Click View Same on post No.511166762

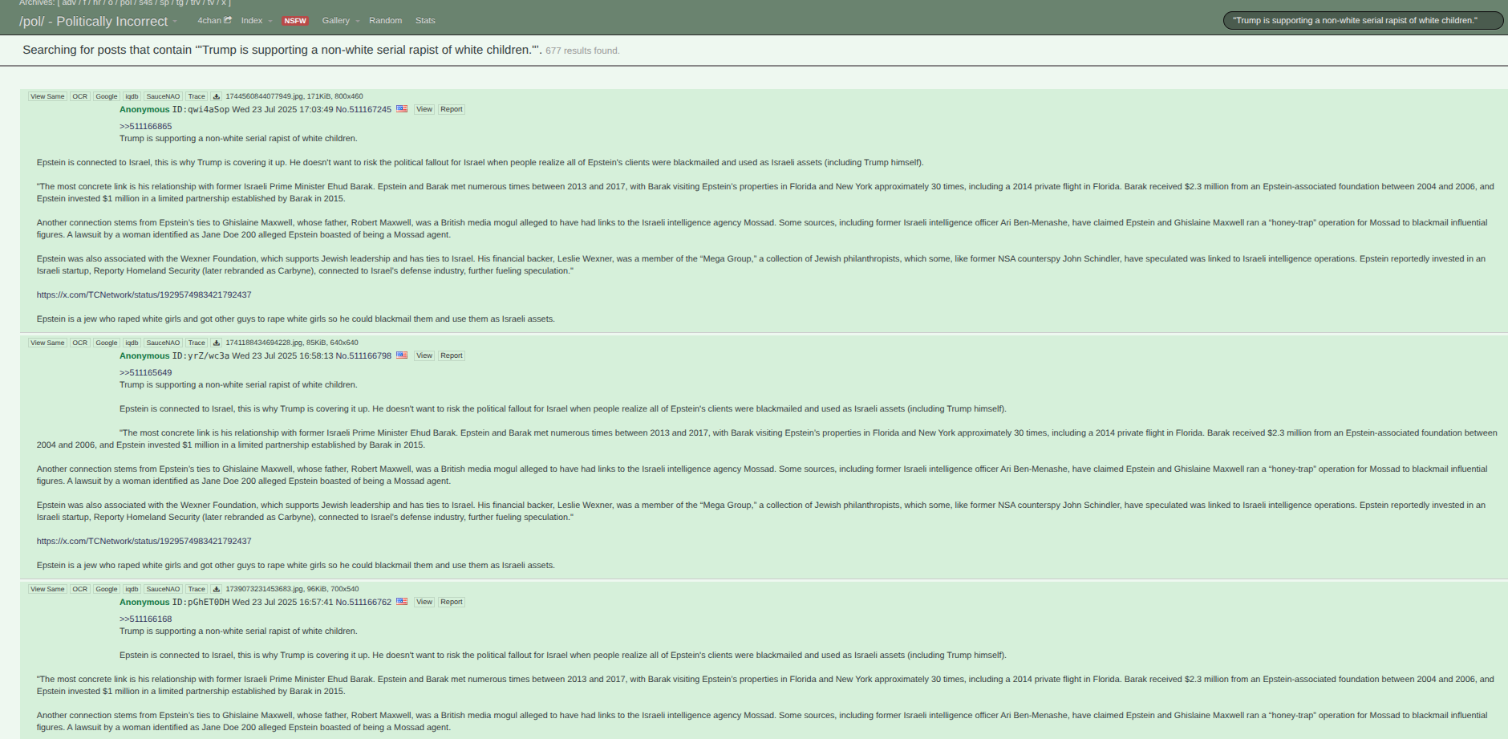point(47,589)
